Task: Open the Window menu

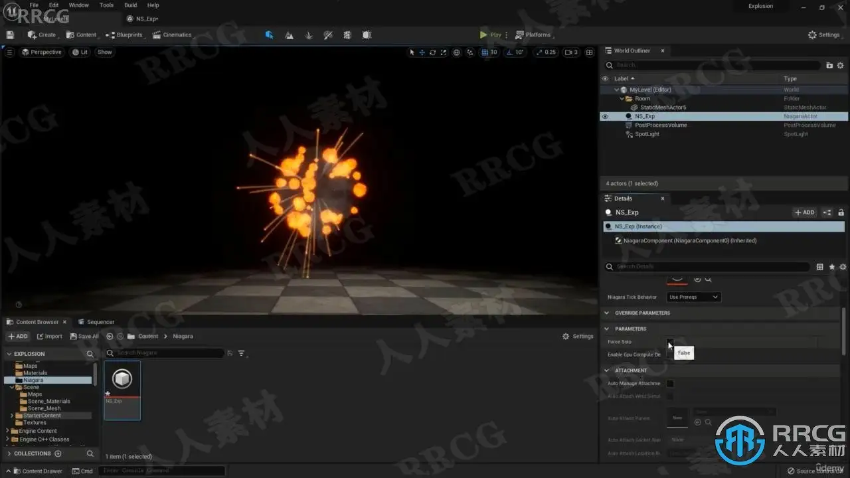Action: point(78,5)
